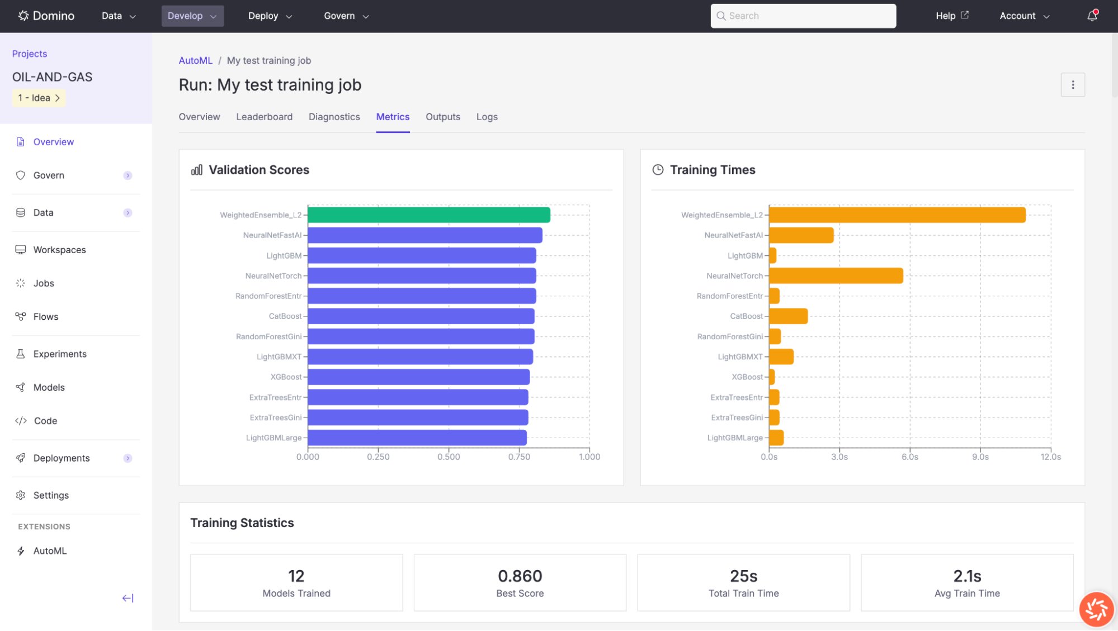Viewport: 1118px width, 631px height.
Task: Click the XGBoost label in Validation Scores
Action: pos(286,377)
